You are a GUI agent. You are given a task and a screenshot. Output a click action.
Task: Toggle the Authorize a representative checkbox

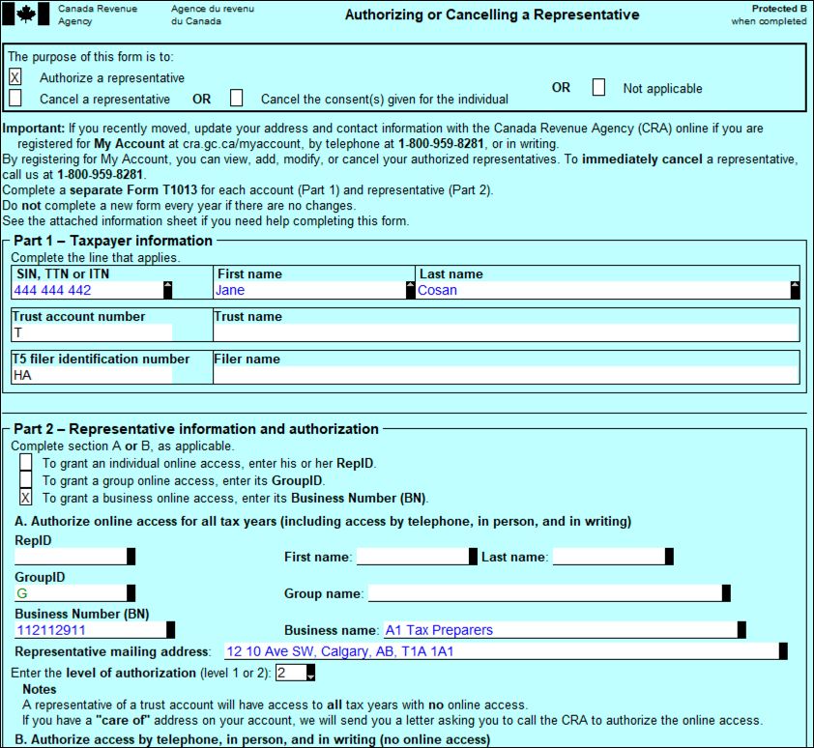tap(15, 77)
